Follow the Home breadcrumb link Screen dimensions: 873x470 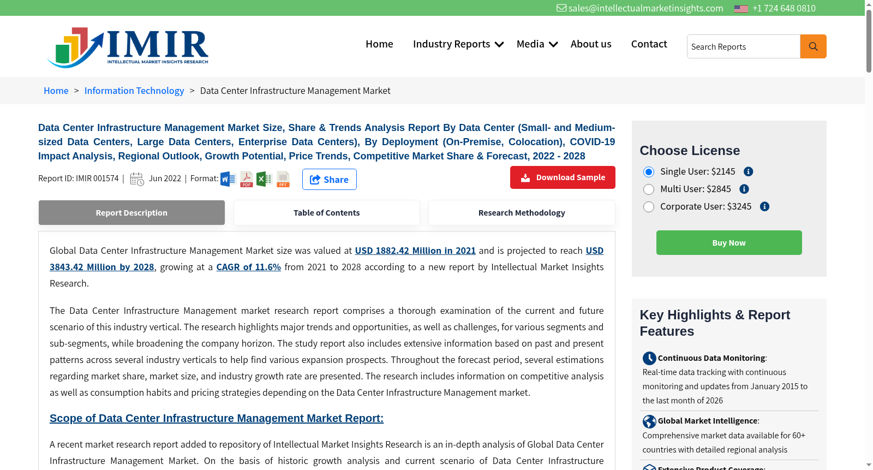click(x=56, y=91)
